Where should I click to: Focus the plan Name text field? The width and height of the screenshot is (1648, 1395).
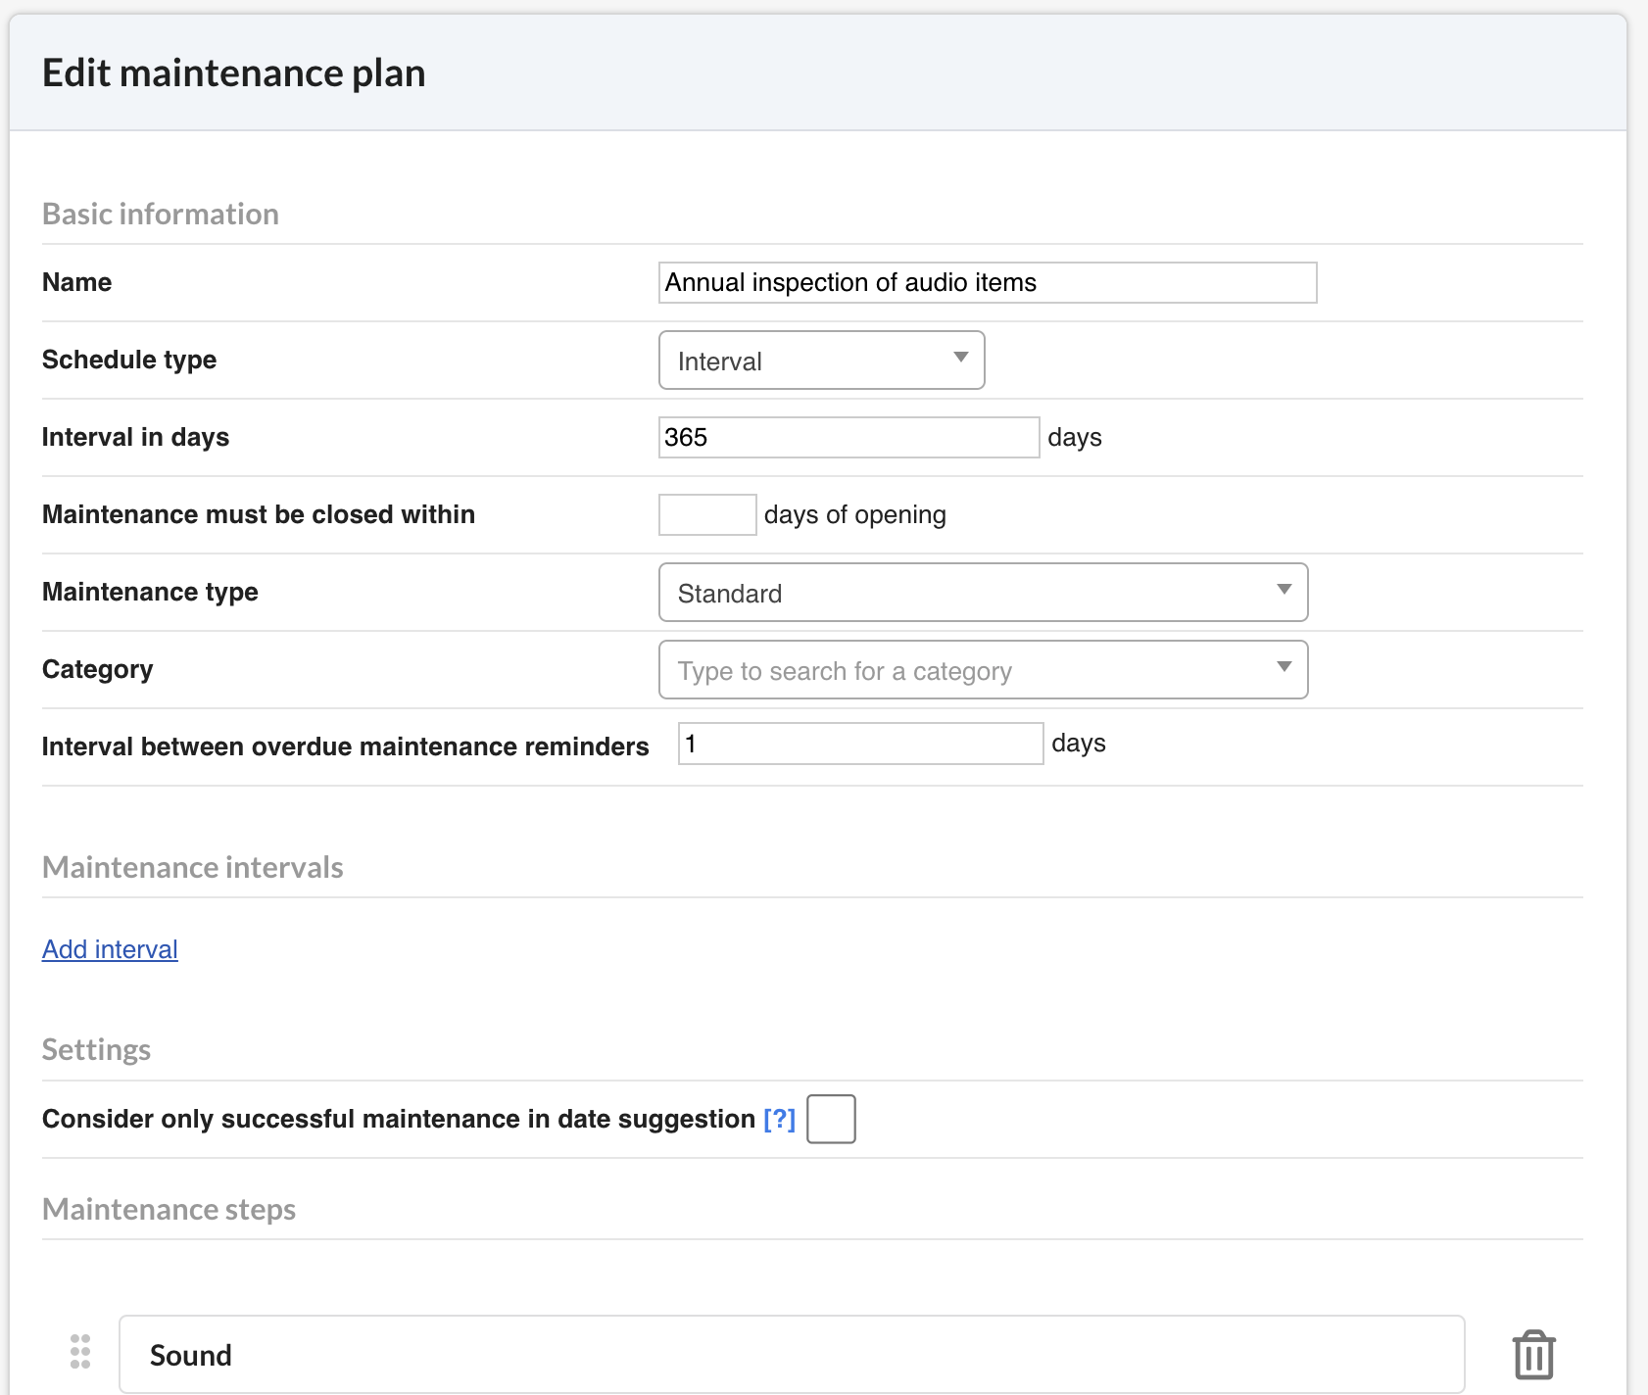[987, 283]
